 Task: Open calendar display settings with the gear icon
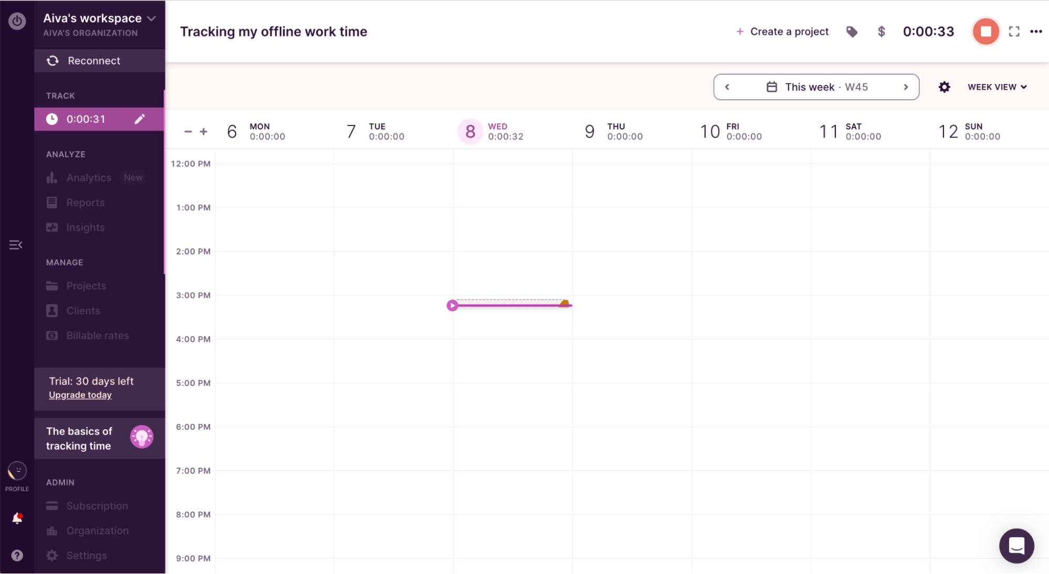(944, 87)
